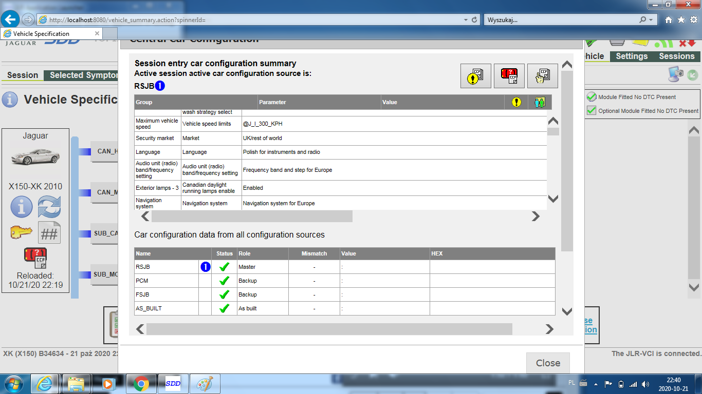Open the Sessions tab

click(676, 56)
